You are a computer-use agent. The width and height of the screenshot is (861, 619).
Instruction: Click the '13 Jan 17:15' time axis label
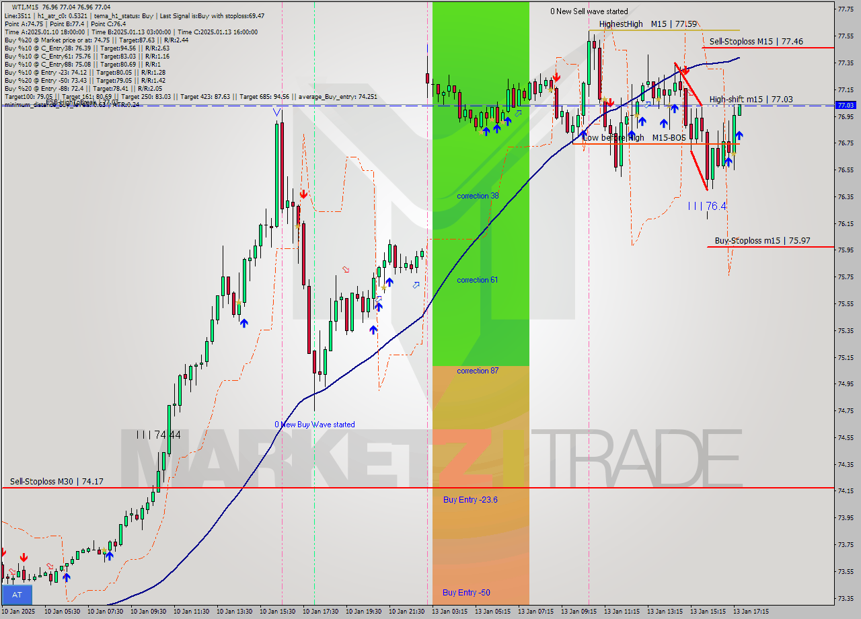(x=751, y=612)
